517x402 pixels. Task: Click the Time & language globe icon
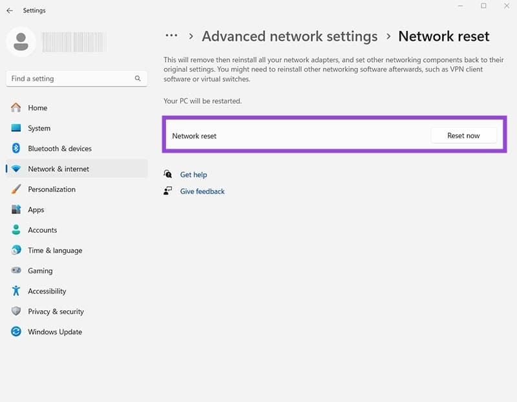[x=16, y=250]
